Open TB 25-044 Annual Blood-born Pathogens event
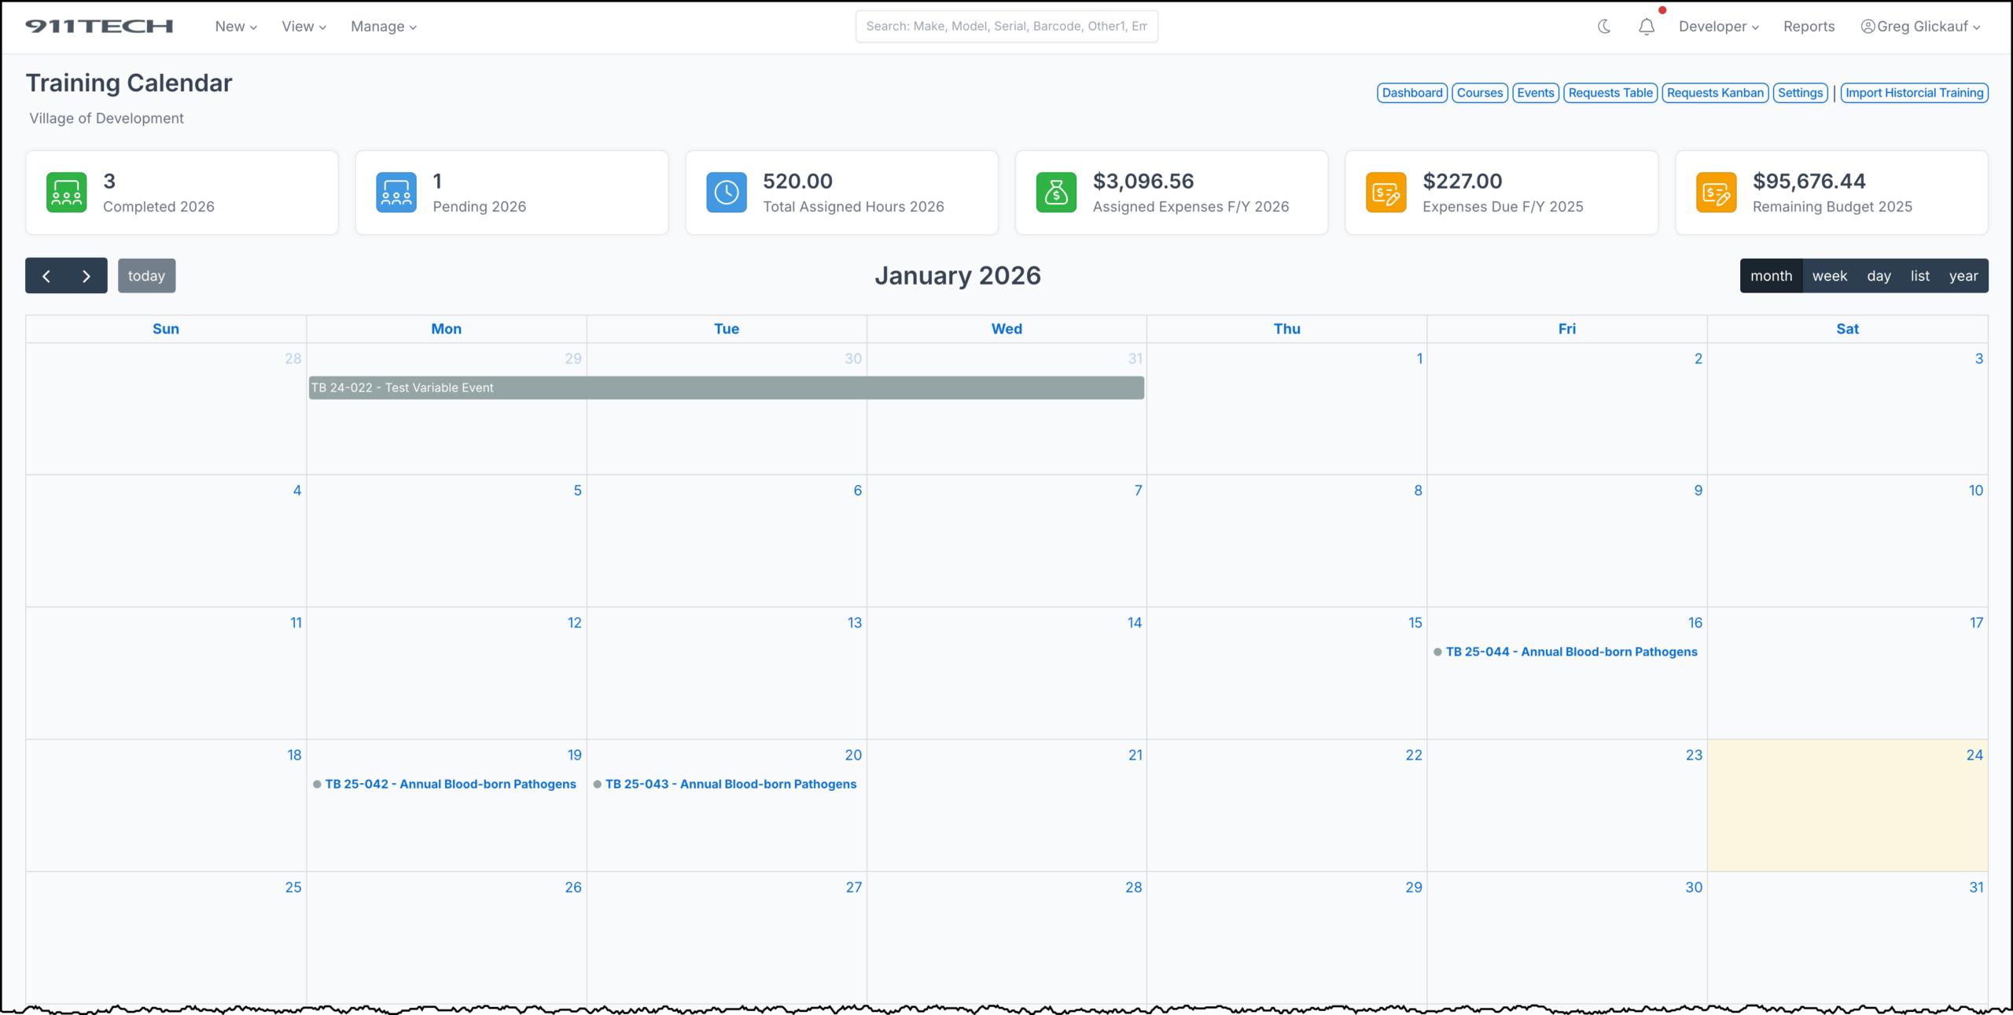 [x=1570, y=652]
